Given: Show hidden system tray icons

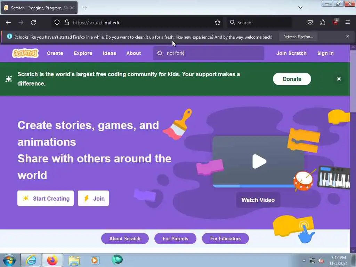Looking at the screenshot, I should [304, 260].
